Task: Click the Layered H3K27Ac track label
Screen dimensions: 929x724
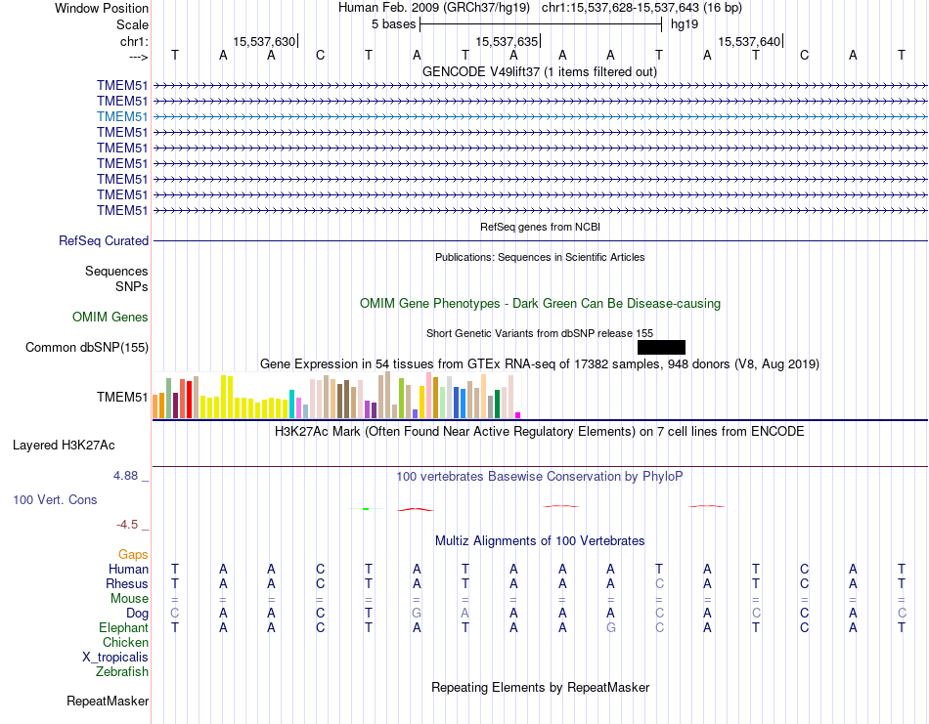Action: [64, 446]
